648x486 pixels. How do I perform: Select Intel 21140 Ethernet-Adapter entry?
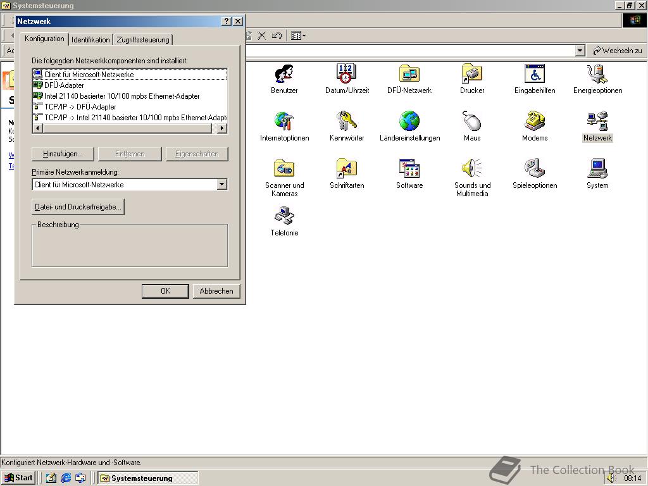(130, 96)
